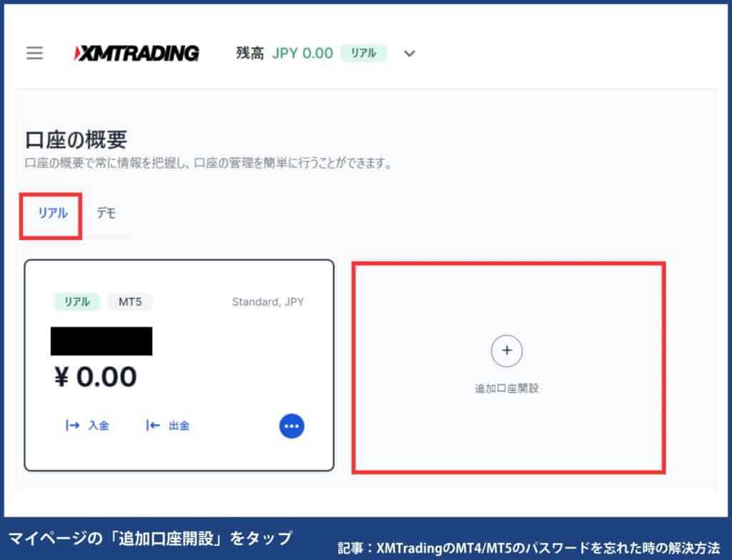
Task: Click the 入金 deposit link
Action: click(x=87, y=425)
